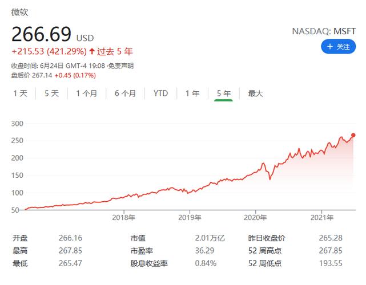Click the 最低 value 265.47

(x=70, y=263)
